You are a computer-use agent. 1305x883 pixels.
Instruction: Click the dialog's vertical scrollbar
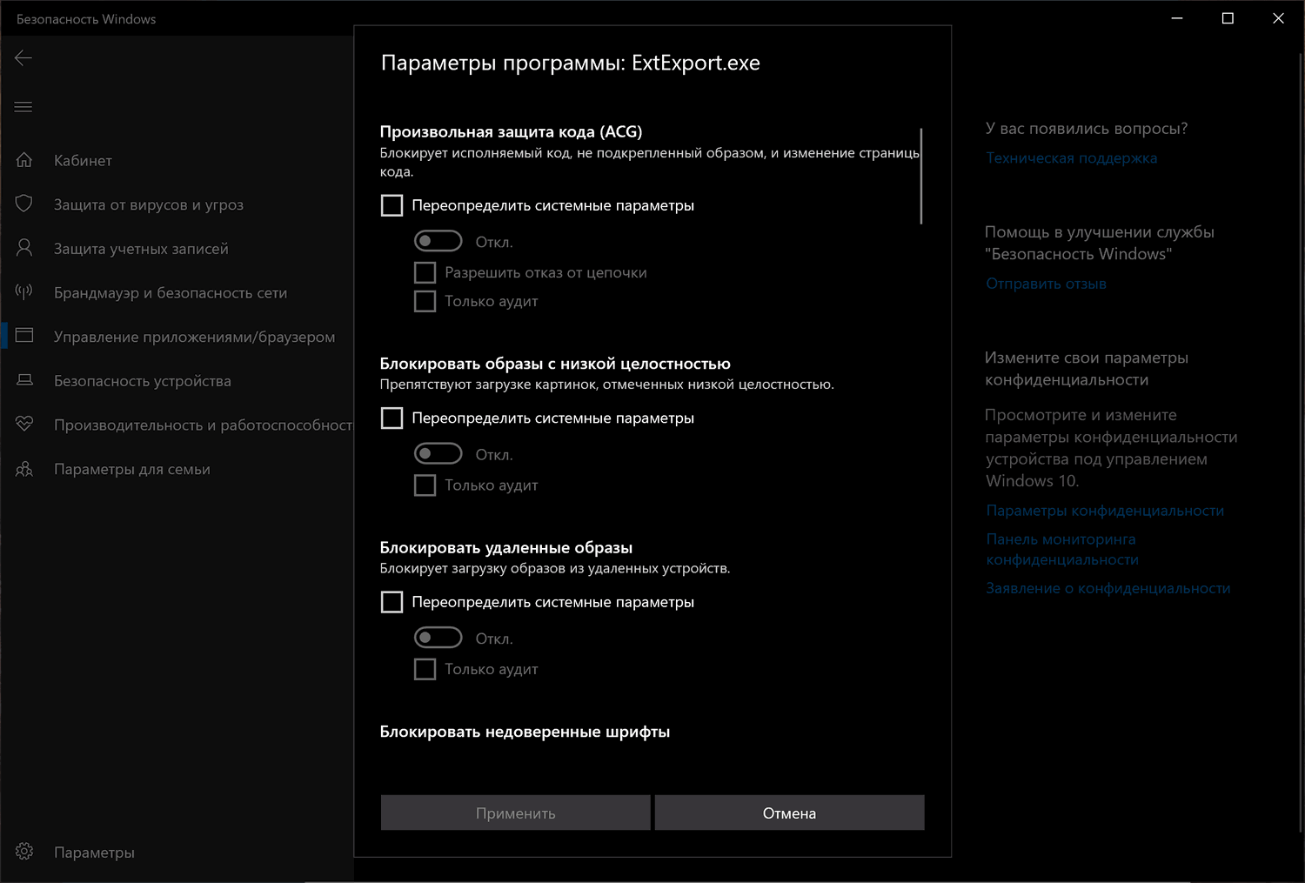tap(920, 177)
